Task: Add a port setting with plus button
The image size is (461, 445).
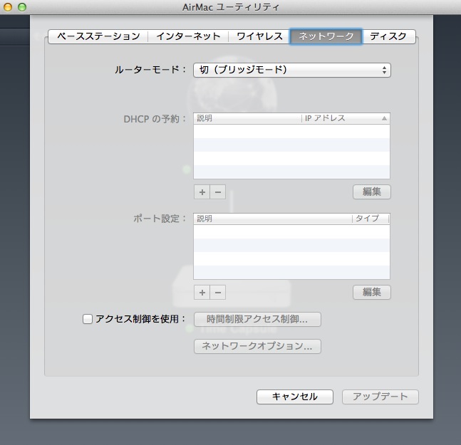Action: (x=202, y=293)
